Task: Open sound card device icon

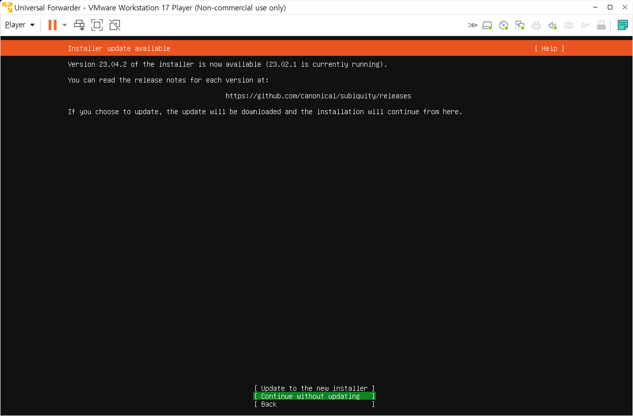Action: point(553,25)
